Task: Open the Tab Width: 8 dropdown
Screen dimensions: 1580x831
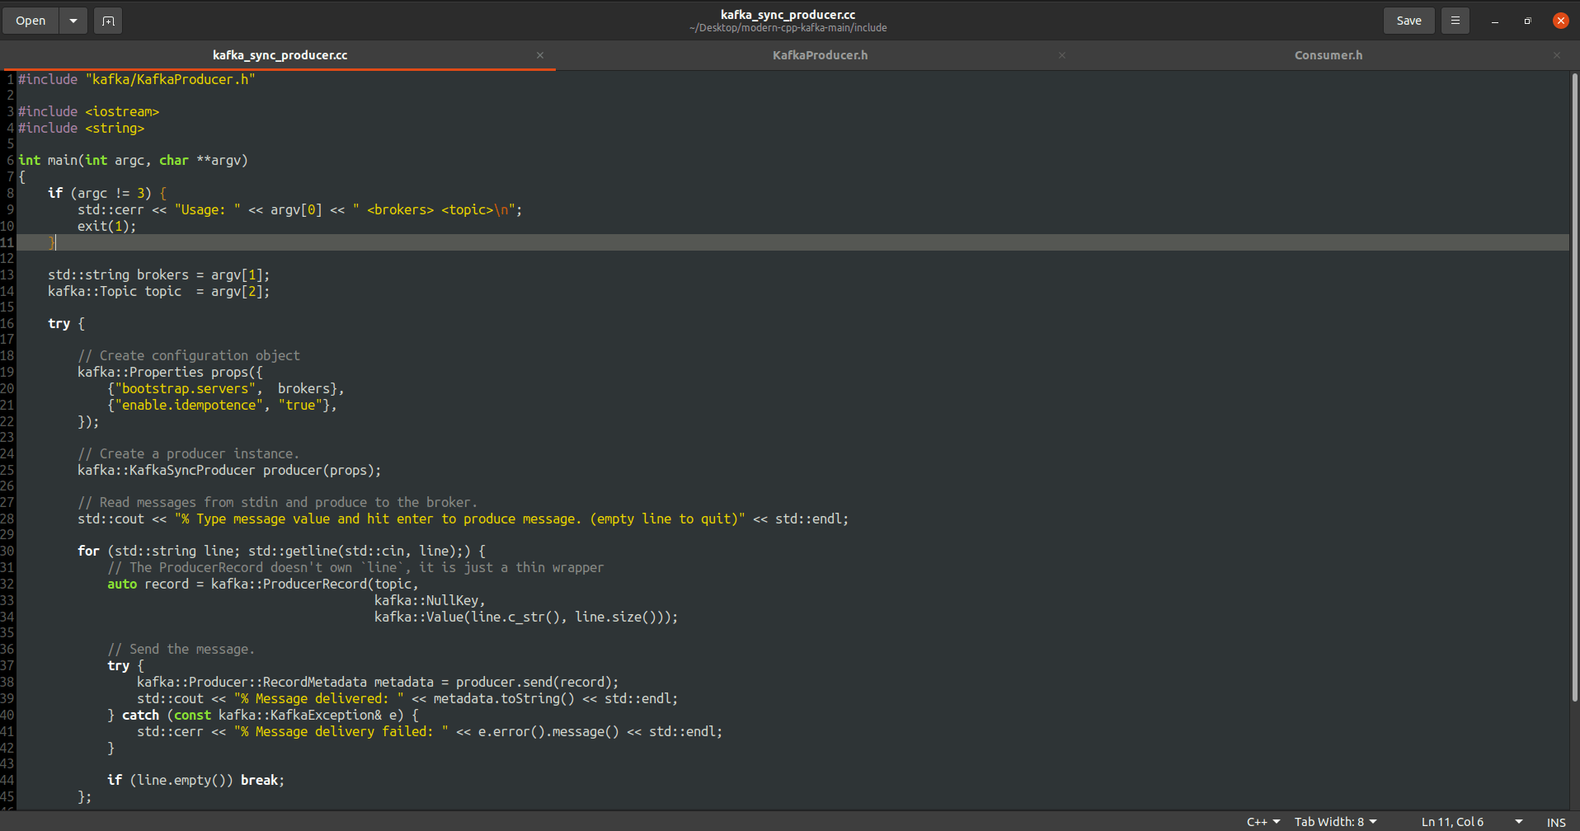Action: tap(1335, 822)
